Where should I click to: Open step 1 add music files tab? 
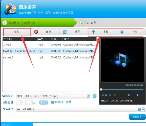pyautogui.click(x=39, y=22)
